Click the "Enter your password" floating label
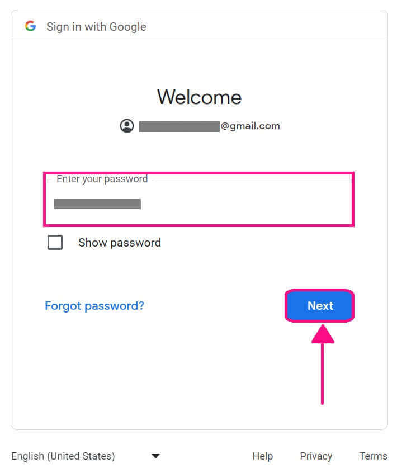Image resolution: width=397 pixels, height=468 pixels. tap(102, 179)
